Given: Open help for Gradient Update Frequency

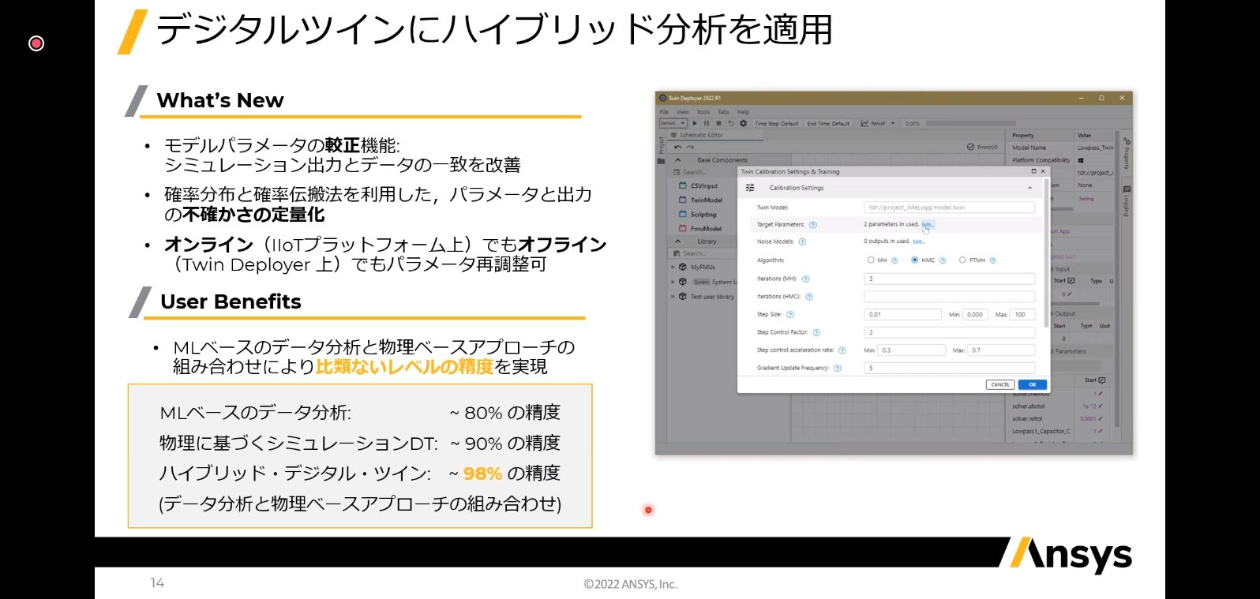Looking at the screenshot, I should point(838,369).
